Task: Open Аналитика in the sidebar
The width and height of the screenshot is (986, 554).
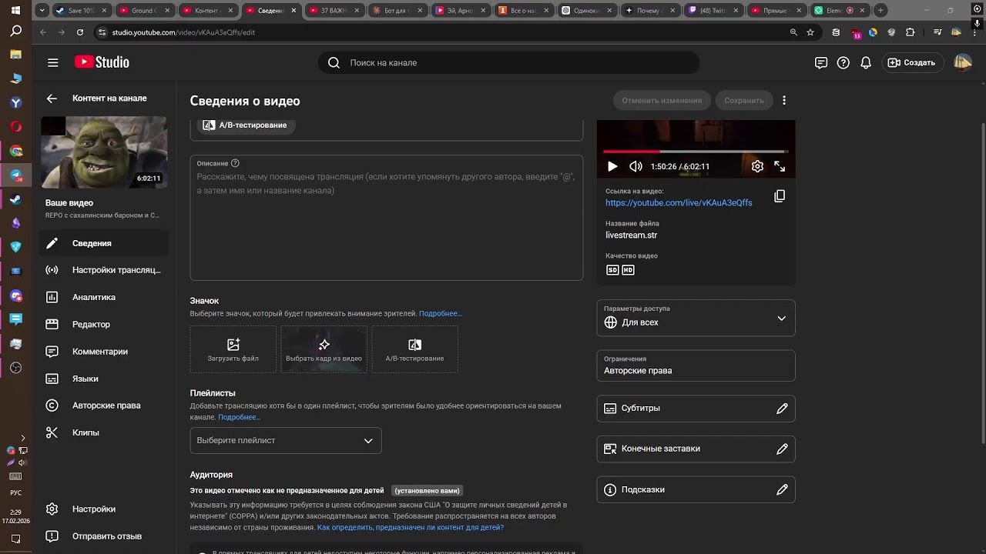Action: coord(103,297)
